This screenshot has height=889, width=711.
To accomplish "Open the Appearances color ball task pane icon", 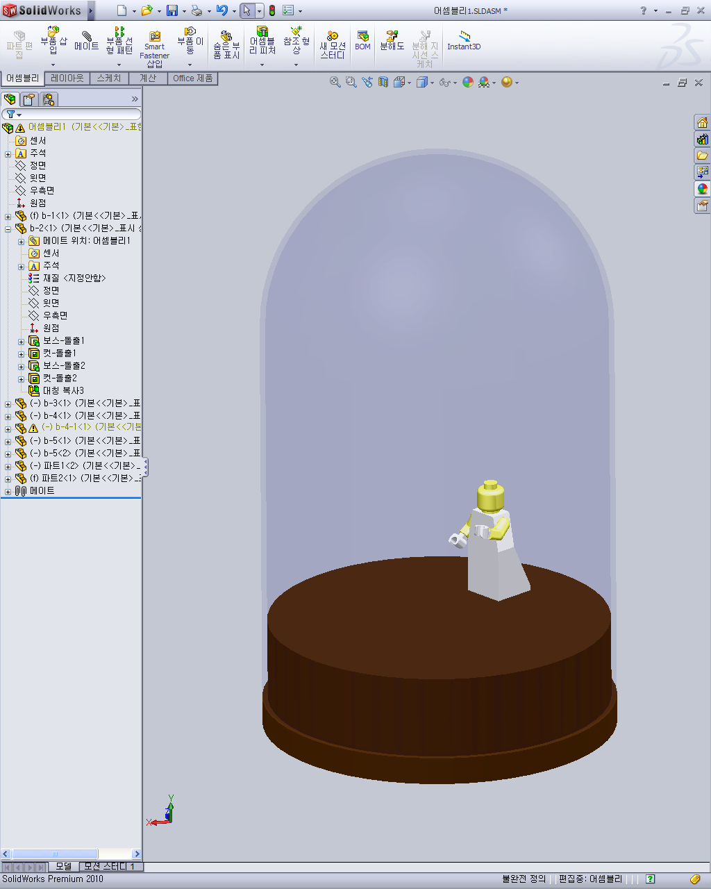I will [x=702, y=189].
